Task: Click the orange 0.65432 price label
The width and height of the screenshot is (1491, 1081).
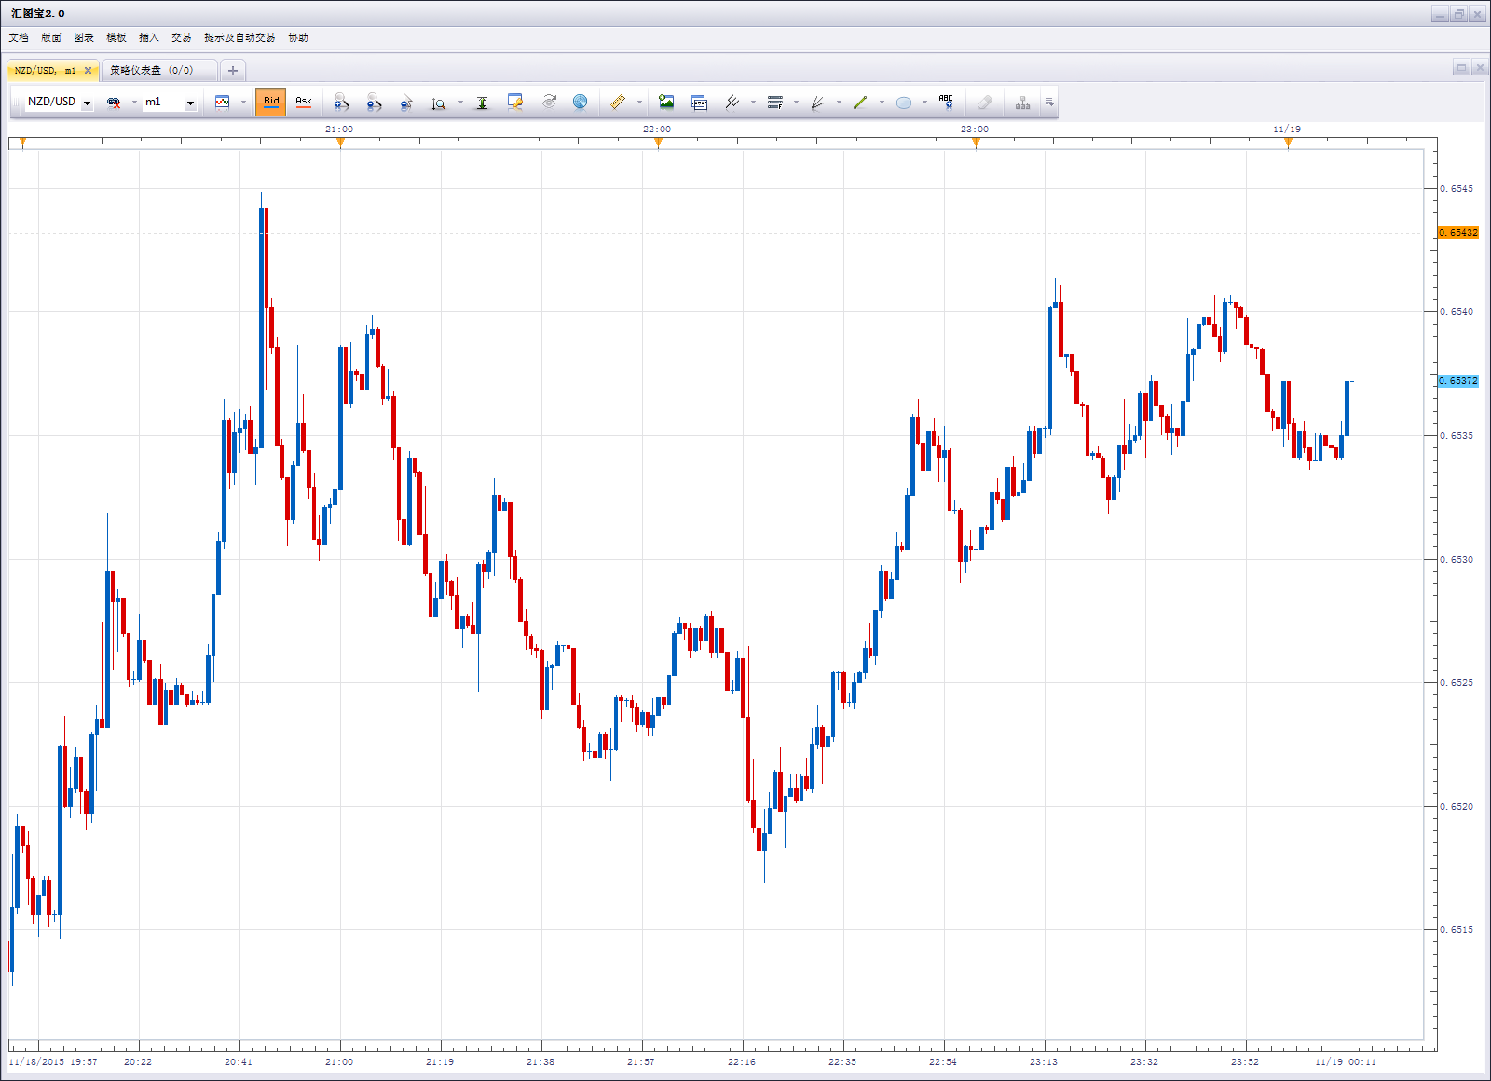Action: 1458,233
